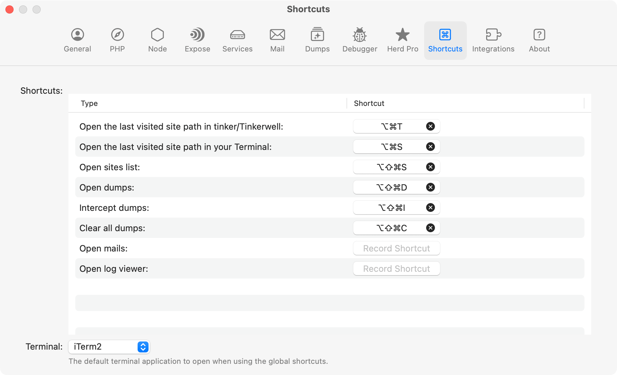
Task: Open the PHP settings icon
Action: pyautogui.click(x=117, y=40)
